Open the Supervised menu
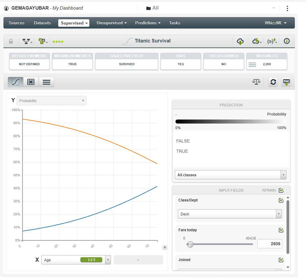The width and height of the screenshot is (306, 280). click(74, 23)
